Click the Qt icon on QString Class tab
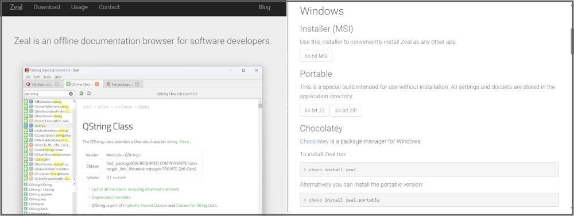The image size is (574, 216). [68, 84]
